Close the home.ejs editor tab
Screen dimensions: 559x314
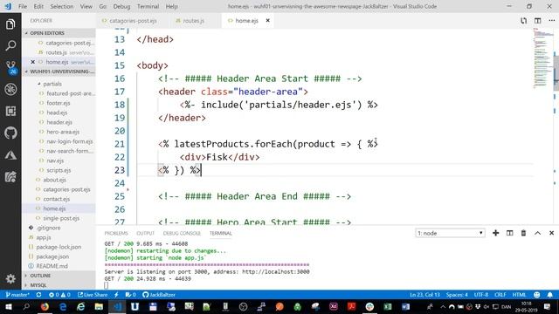(268, 21)
